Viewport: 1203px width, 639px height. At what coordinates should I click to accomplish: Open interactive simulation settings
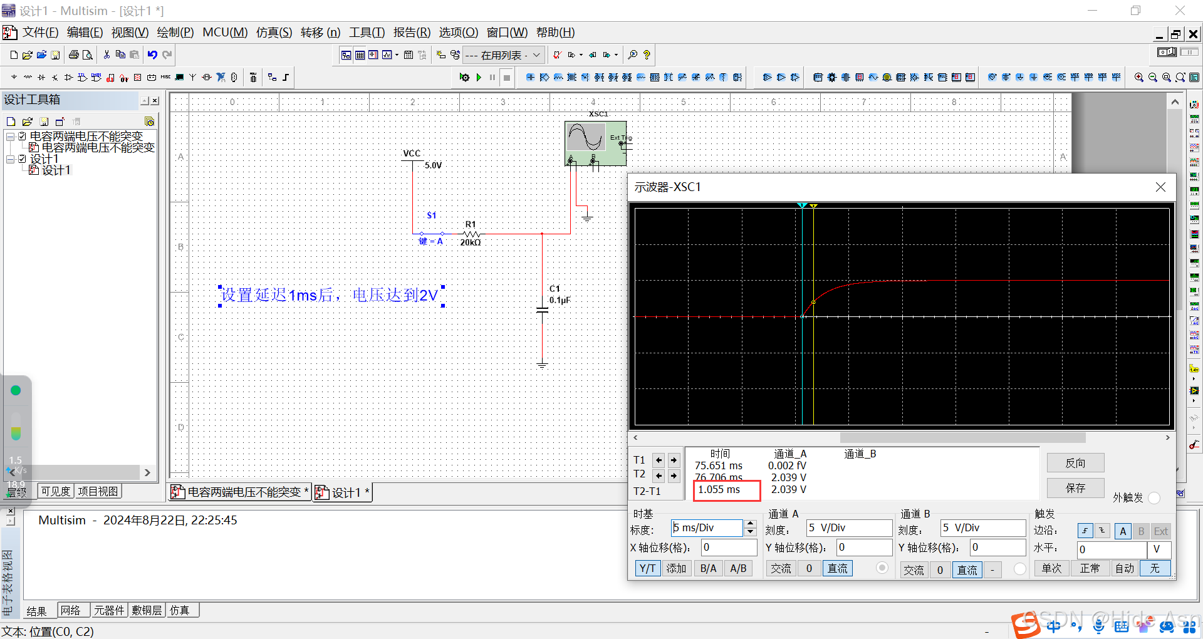464,78
